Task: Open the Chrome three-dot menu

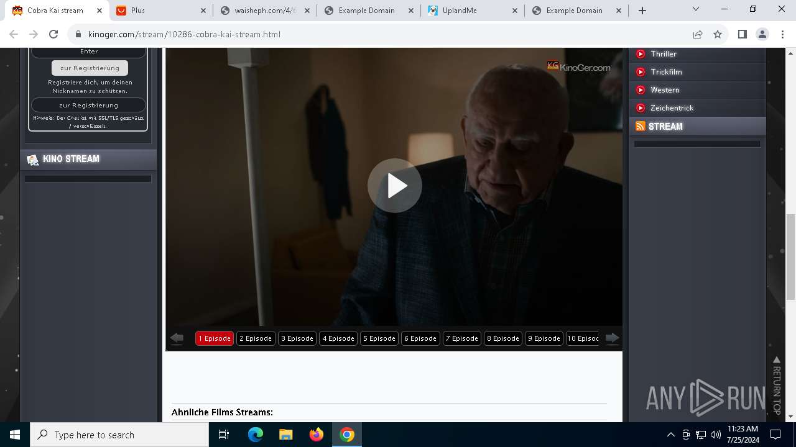Action: (x=783, y=34)
